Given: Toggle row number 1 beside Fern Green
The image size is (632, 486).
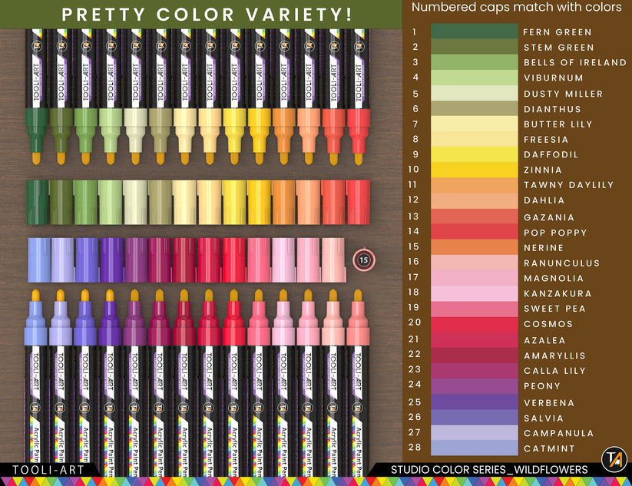Looking at the screenshot, I should [x=415, y=32].
